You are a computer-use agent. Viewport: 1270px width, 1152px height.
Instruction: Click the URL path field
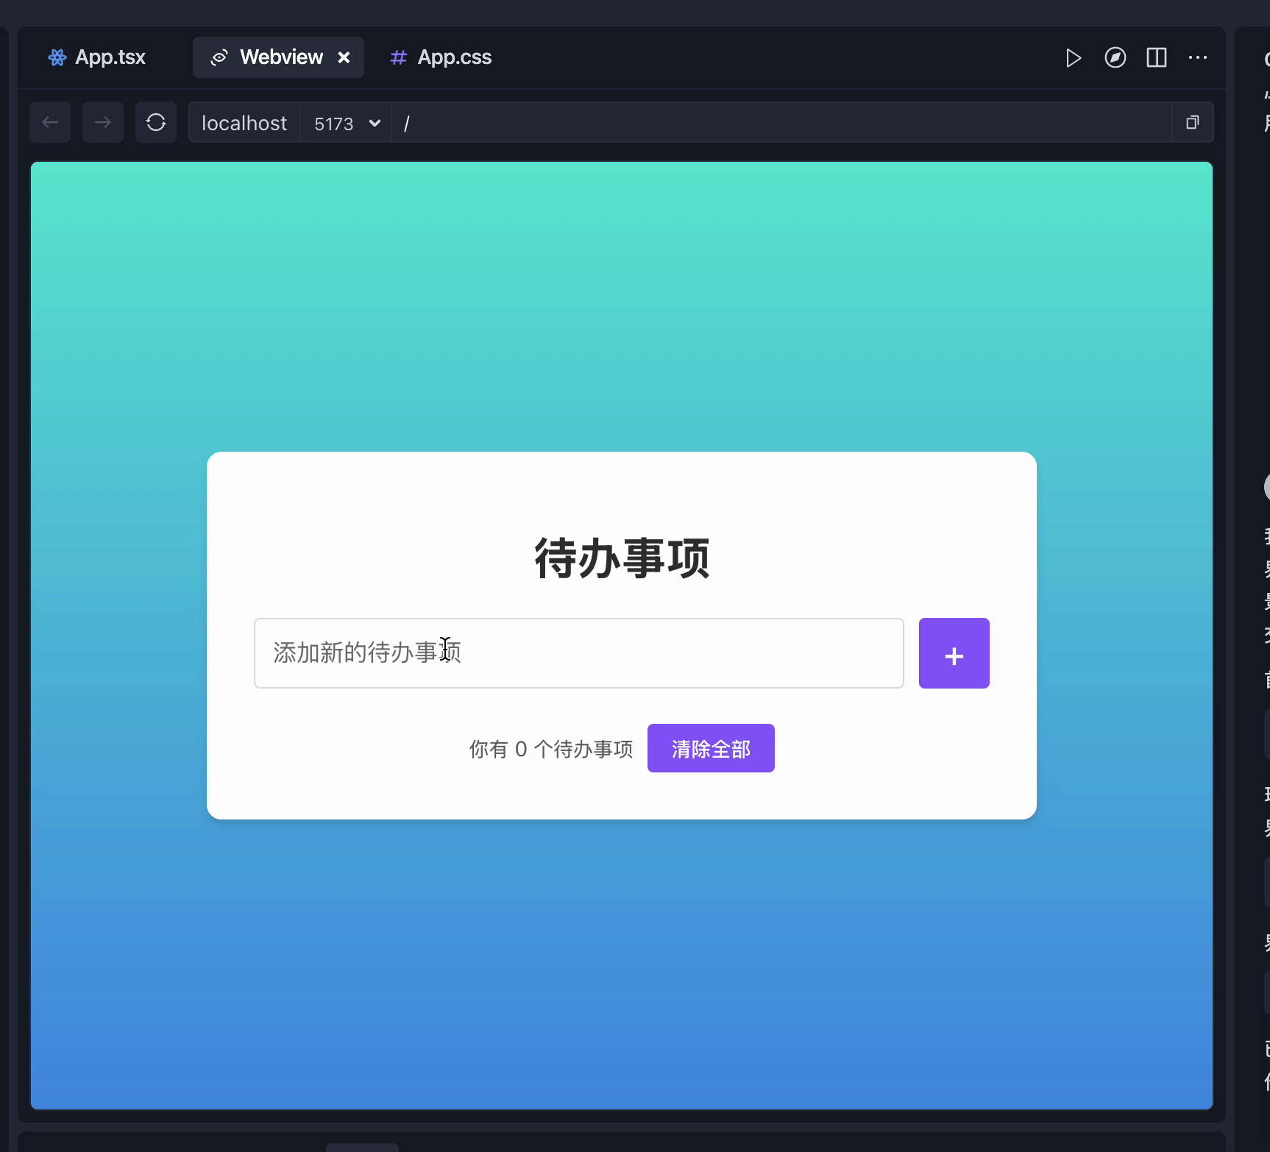(662, 123)
